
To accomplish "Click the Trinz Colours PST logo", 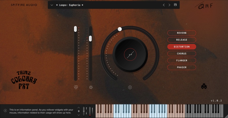I will (24, 80).
